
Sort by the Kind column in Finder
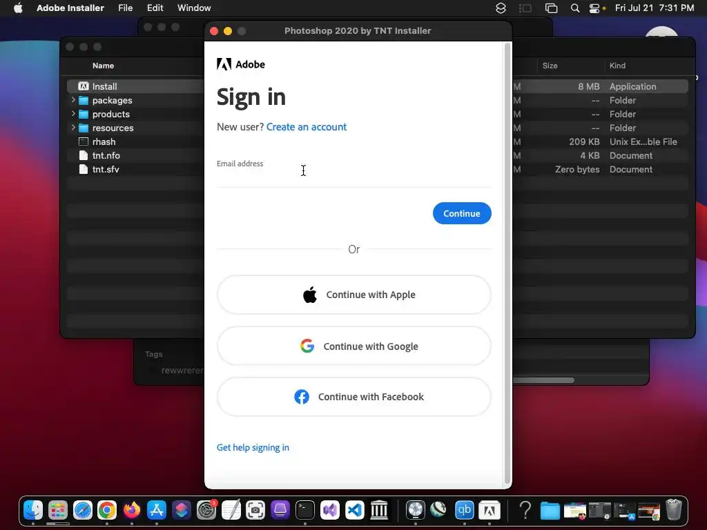[618, 66]
